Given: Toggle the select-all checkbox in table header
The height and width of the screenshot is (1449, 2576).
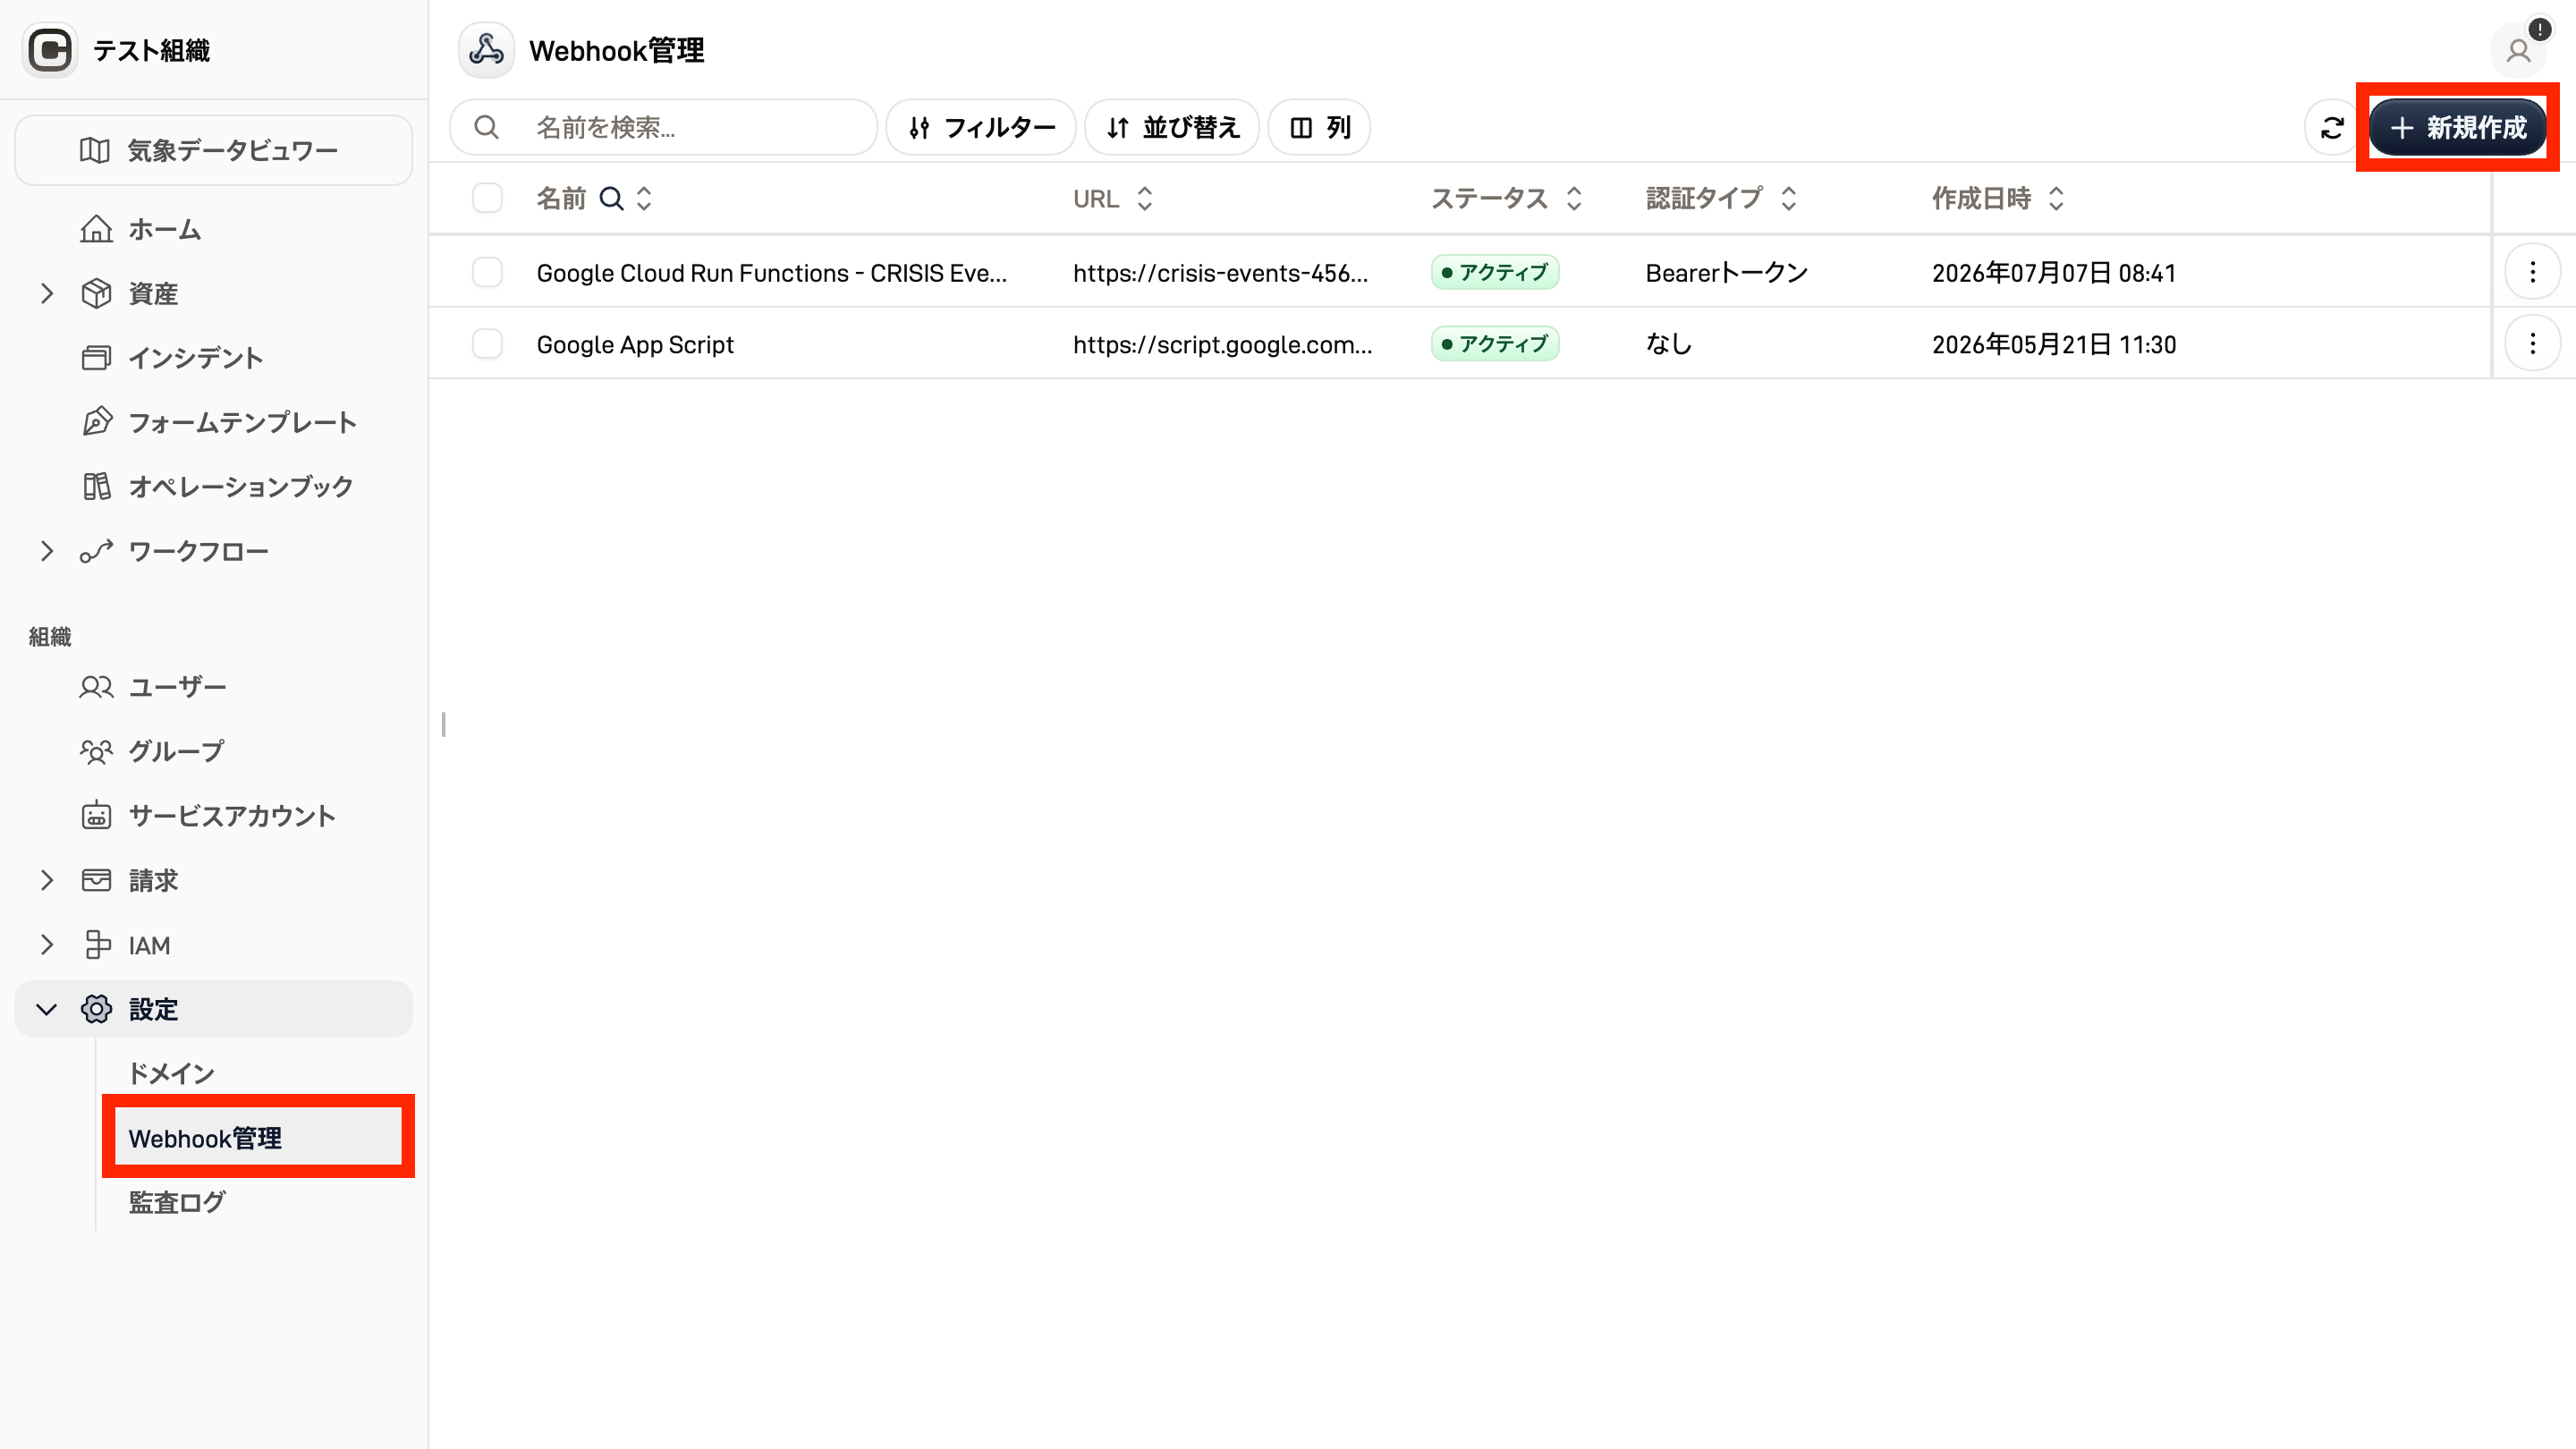Looking at the screenshot, I should tap(487, 198).
